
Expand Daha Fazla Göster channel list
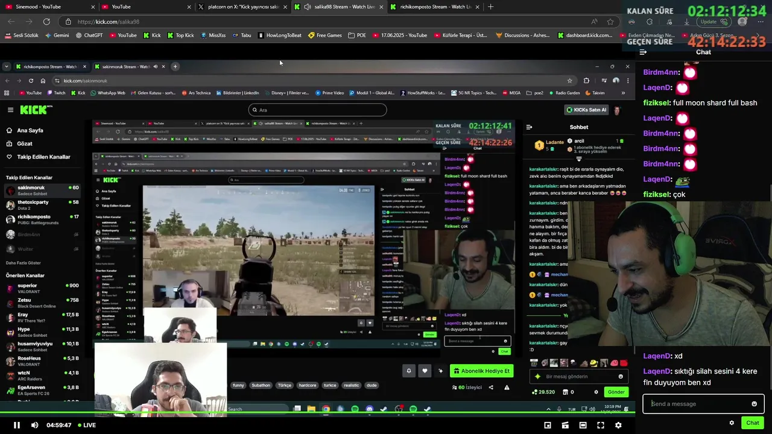[24, 263]
